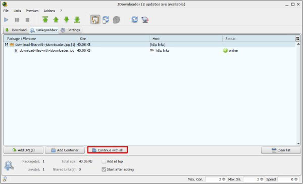Adjust the Speed limit spinner arrows
Image resolution: width=303 pixels, height=184 pixels.
click(296, 179)
